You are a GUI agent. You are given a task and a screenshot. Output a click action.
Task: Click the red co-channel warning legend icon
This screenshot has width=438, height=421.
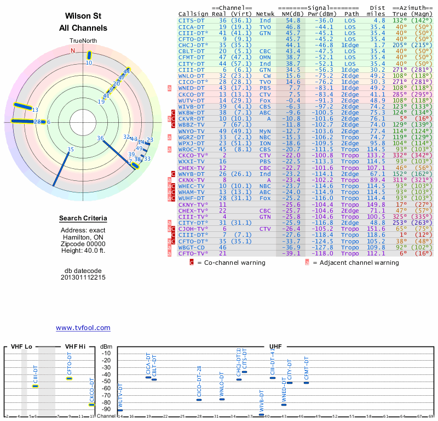[192, 263]
